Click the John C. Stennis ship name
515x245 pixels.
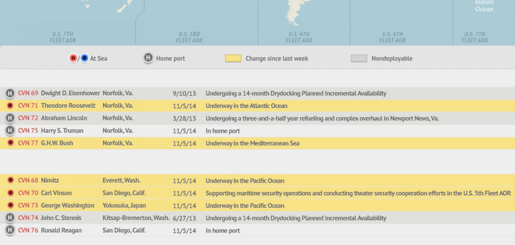[x=61, y=218]
